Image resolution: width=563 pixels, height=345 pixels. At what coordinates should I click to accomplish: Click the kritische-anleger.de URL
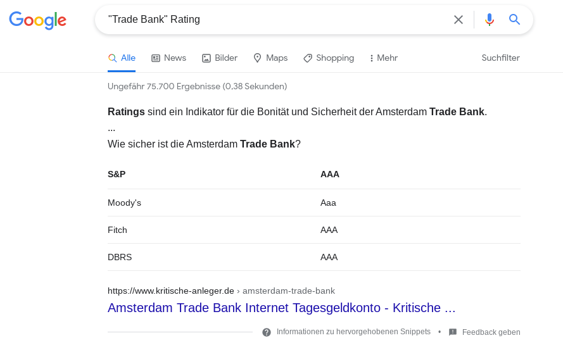click(171, 291)
